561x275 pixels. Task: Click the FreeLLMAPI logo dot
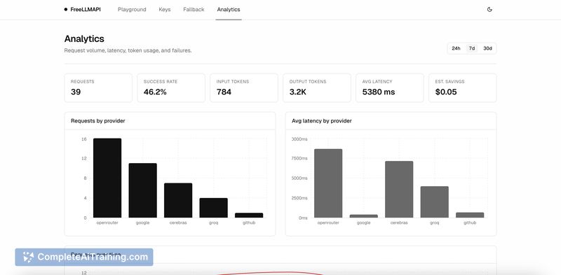tap(66, 10)
